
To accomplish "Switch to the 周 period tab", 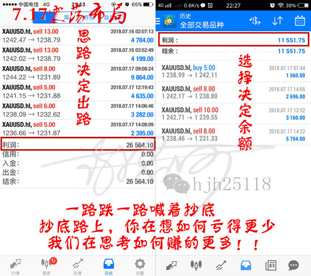I will pyautogui.click(x=66, y=18).
